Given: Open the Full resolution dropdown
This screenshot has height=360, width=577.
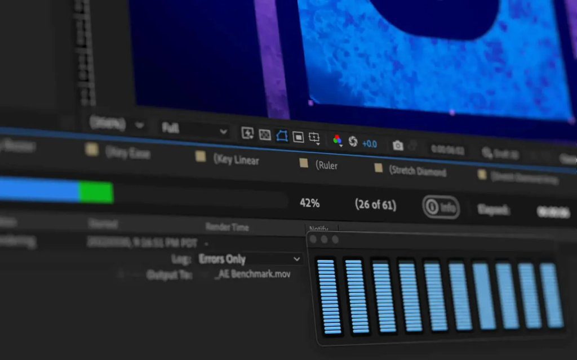Looking at the screenshot, I should tap(194, 129).
